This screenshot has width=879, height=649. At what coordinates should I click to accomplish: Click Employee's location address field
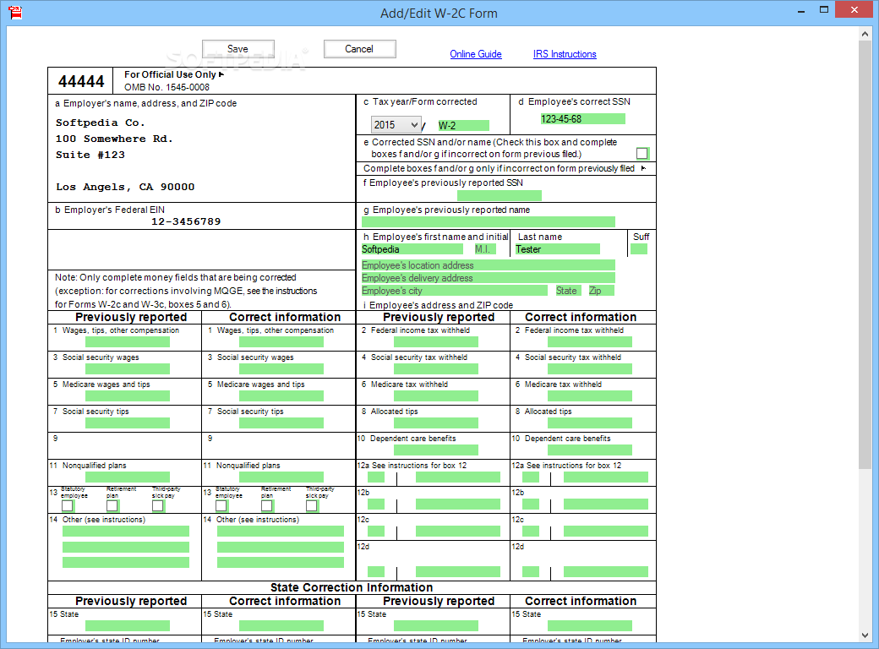pos(489,265)
